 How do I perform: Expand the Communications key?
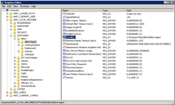(19, 45)
